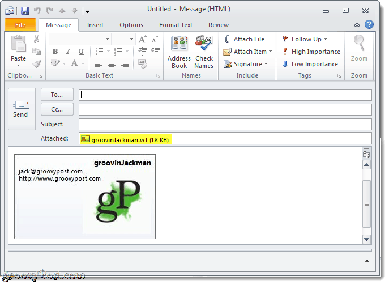Switch to the Format Text tab
Screen dimensions: 389x285
(176, 25)
